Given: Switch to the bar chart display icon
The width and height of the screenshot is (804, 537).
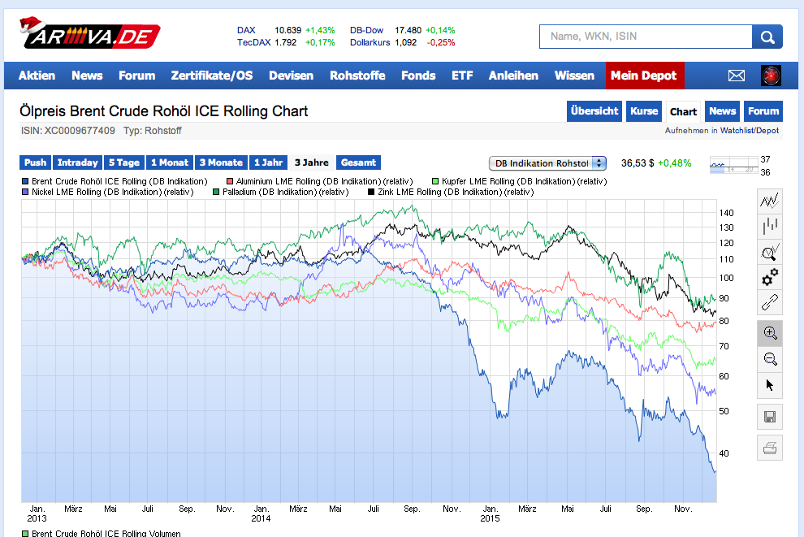Looking at the screenshot, I should coord(769,225).
